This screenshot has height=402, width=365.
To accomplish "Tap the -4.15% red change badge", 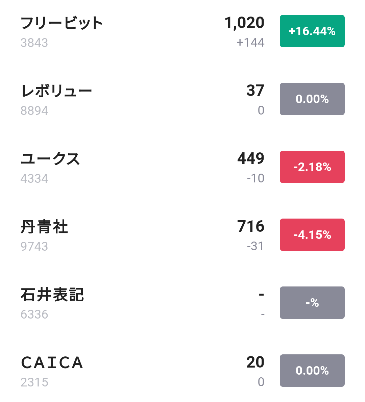I will click(312, 235).
